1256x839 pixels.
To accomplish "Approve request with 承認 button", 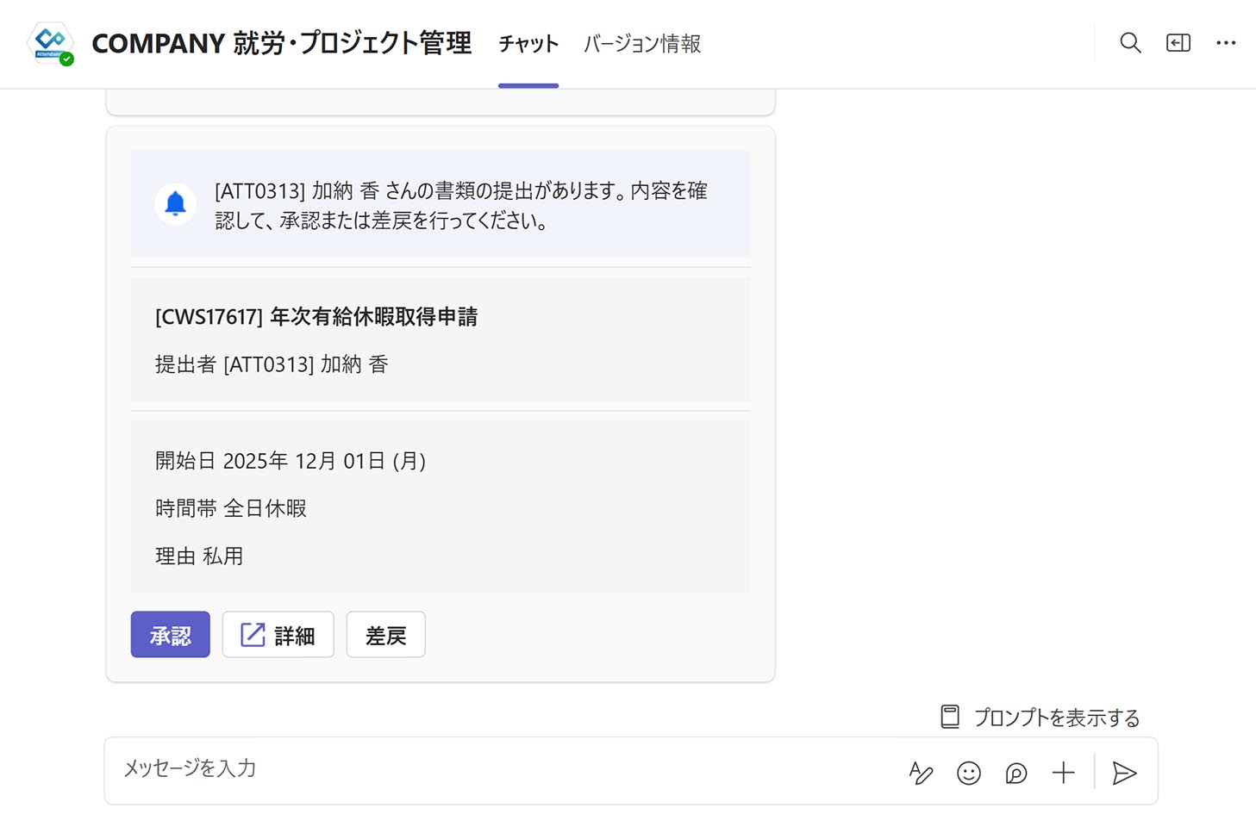I will pyautogui.click(x=170, y=635).
